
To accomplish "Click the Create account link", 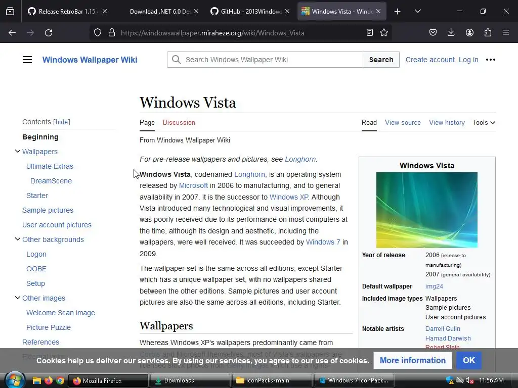I will click(430, 60).
